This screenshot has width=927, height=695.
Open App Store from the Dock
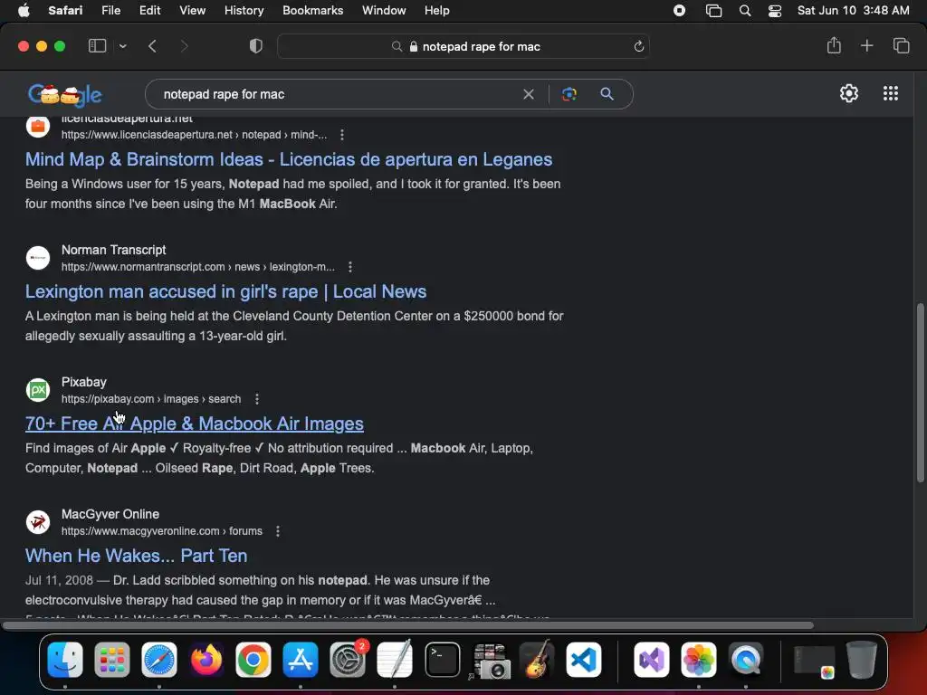click(x=301, y=660)
